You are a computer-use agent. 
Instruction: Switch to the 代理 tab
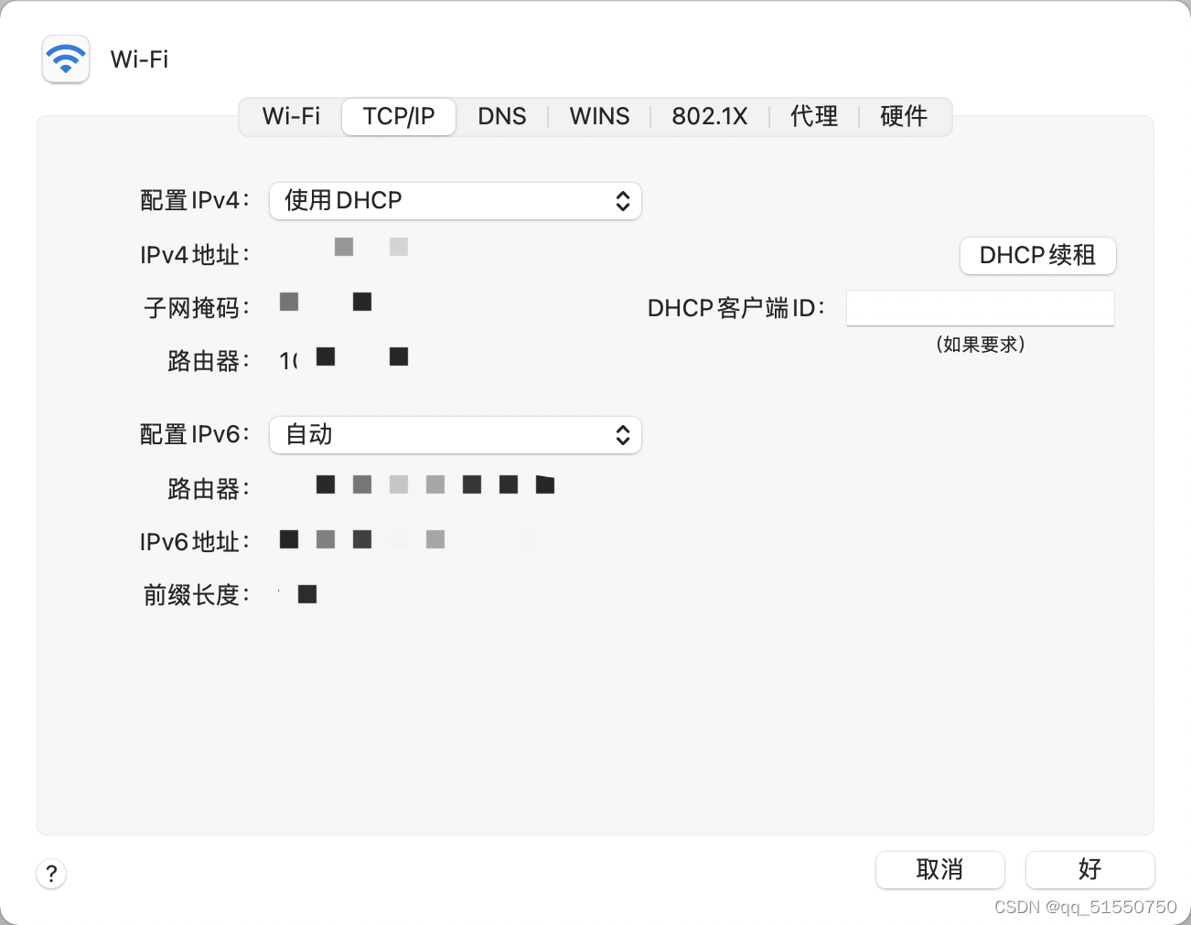point(814,116)
